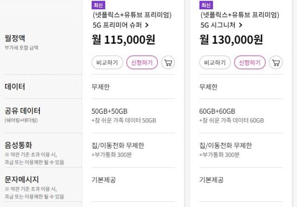Click the 50GB+50GB shared data value
The width and height of the screenshot is (297, 207).
(x=110, y=111)
